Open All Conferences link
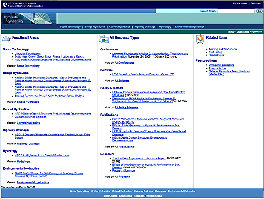This screenshot has height=199, width=264. (124, 63)
